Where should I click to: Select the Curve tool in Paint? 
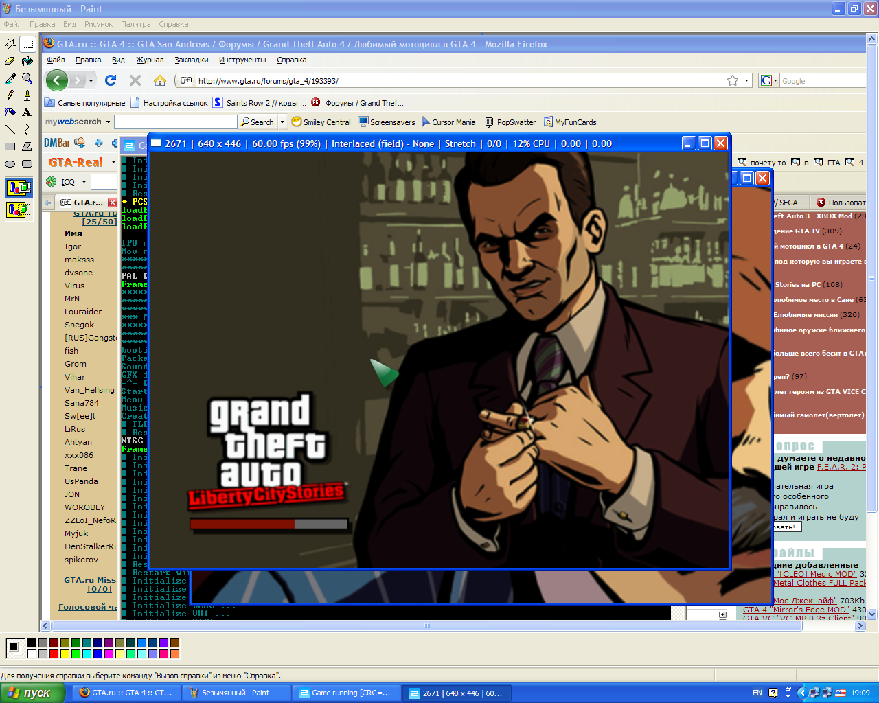tap(27, 129)
